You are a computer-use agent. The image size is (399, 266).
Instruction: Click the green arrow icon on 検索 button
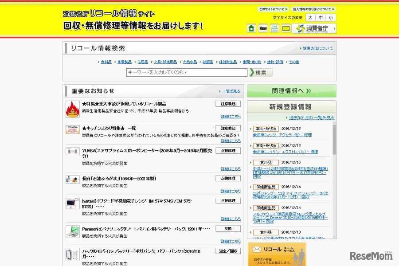tap(254, 72)
